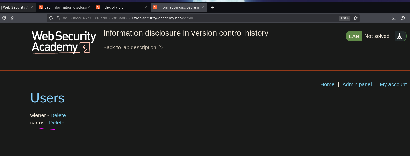This screenshot has height=156, width=410.
Task: Click the username text wiener
Action: click(38, 115)
